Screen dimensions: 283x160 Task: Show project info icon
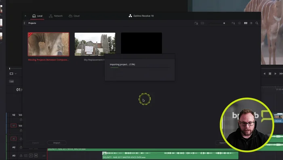pos(239,23)
